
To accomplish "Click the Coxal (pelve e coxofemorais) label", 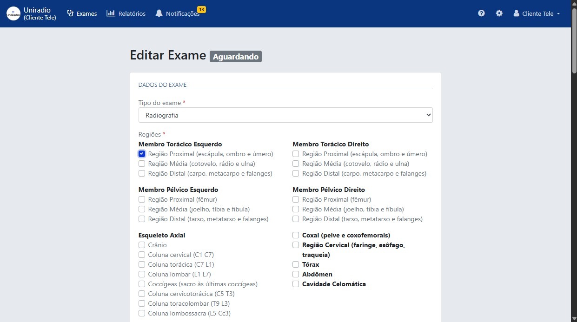I will (346, 235).
